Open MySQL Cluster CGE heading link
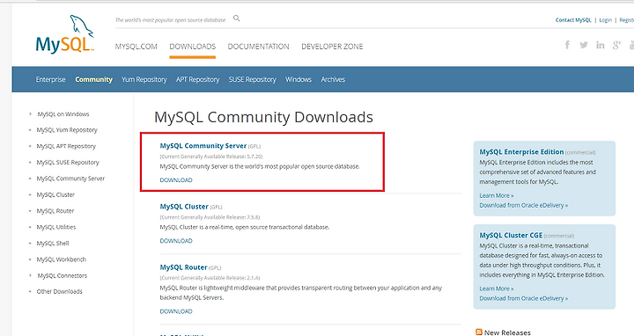634x336 pixels. [x=511, y=235]
